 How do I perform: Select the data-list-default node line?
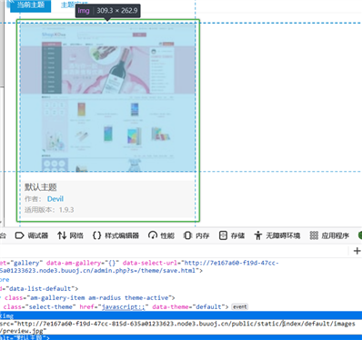click(x=39, y=289)
